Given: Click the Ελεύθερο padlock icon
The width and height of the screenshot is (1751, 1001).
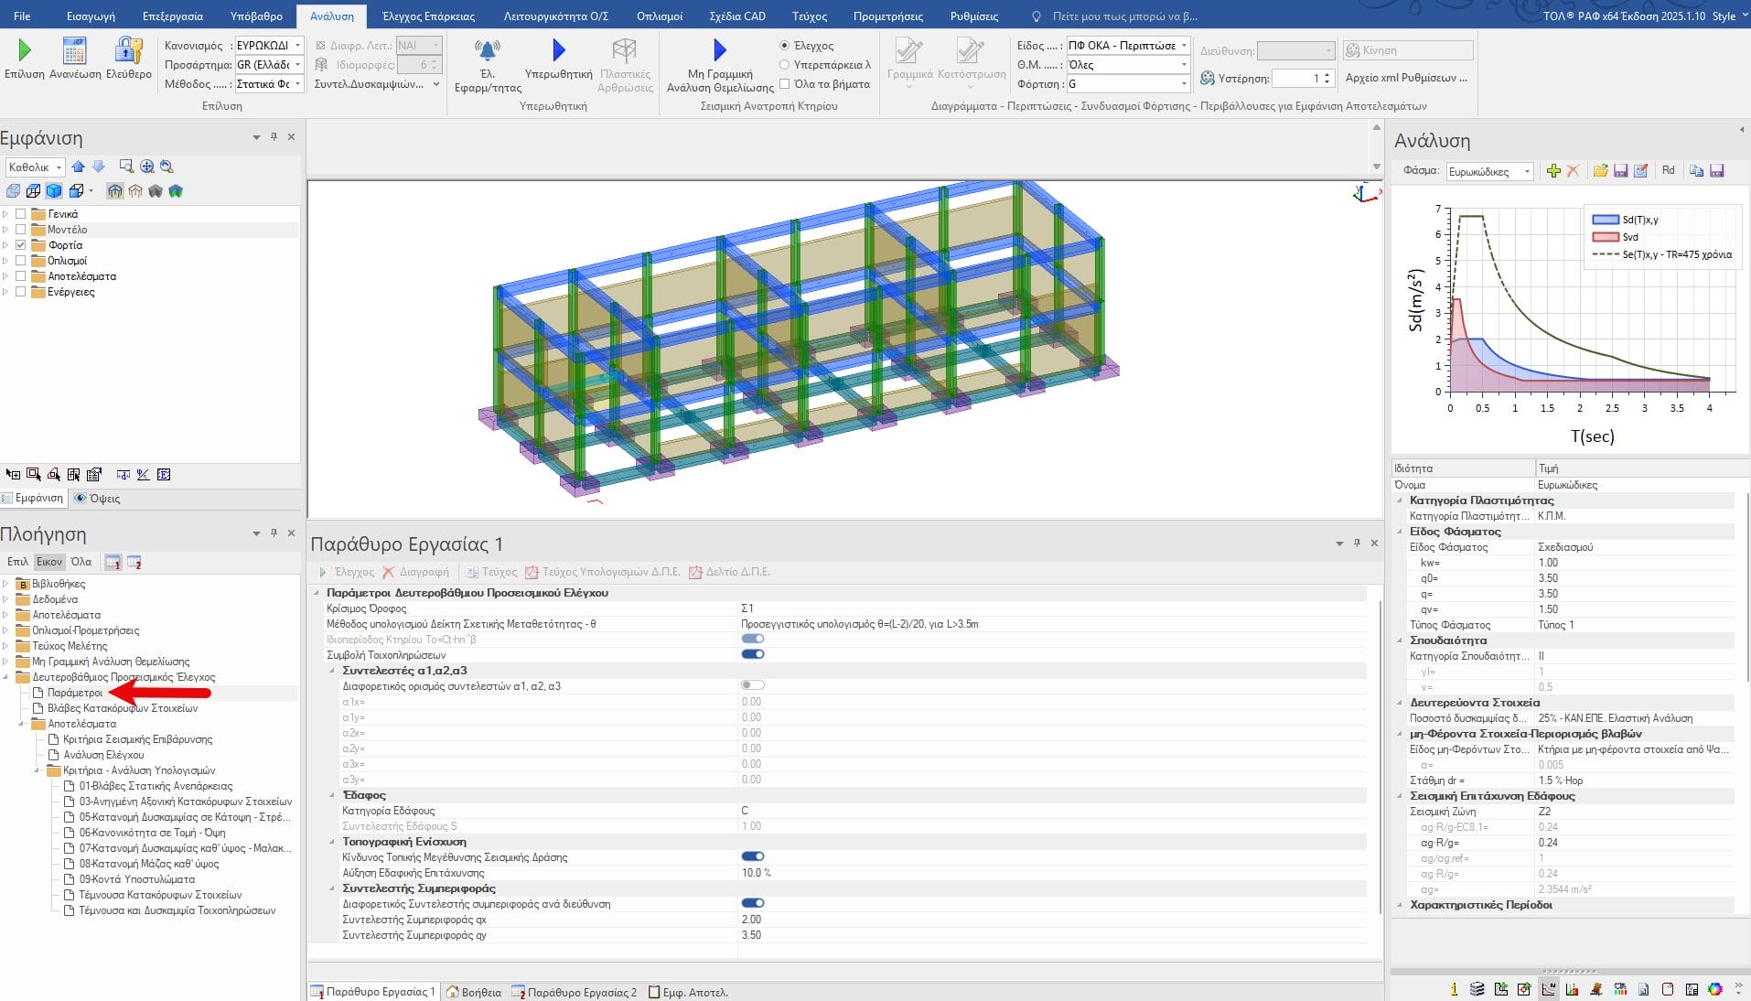Looking at the screenshot, I should (x=129, y=50).
